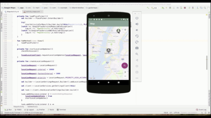Image resolution: width=211 pixels, height=118 pixels.
Task: Open the Project side tool window
Action: tap(1, 16)
